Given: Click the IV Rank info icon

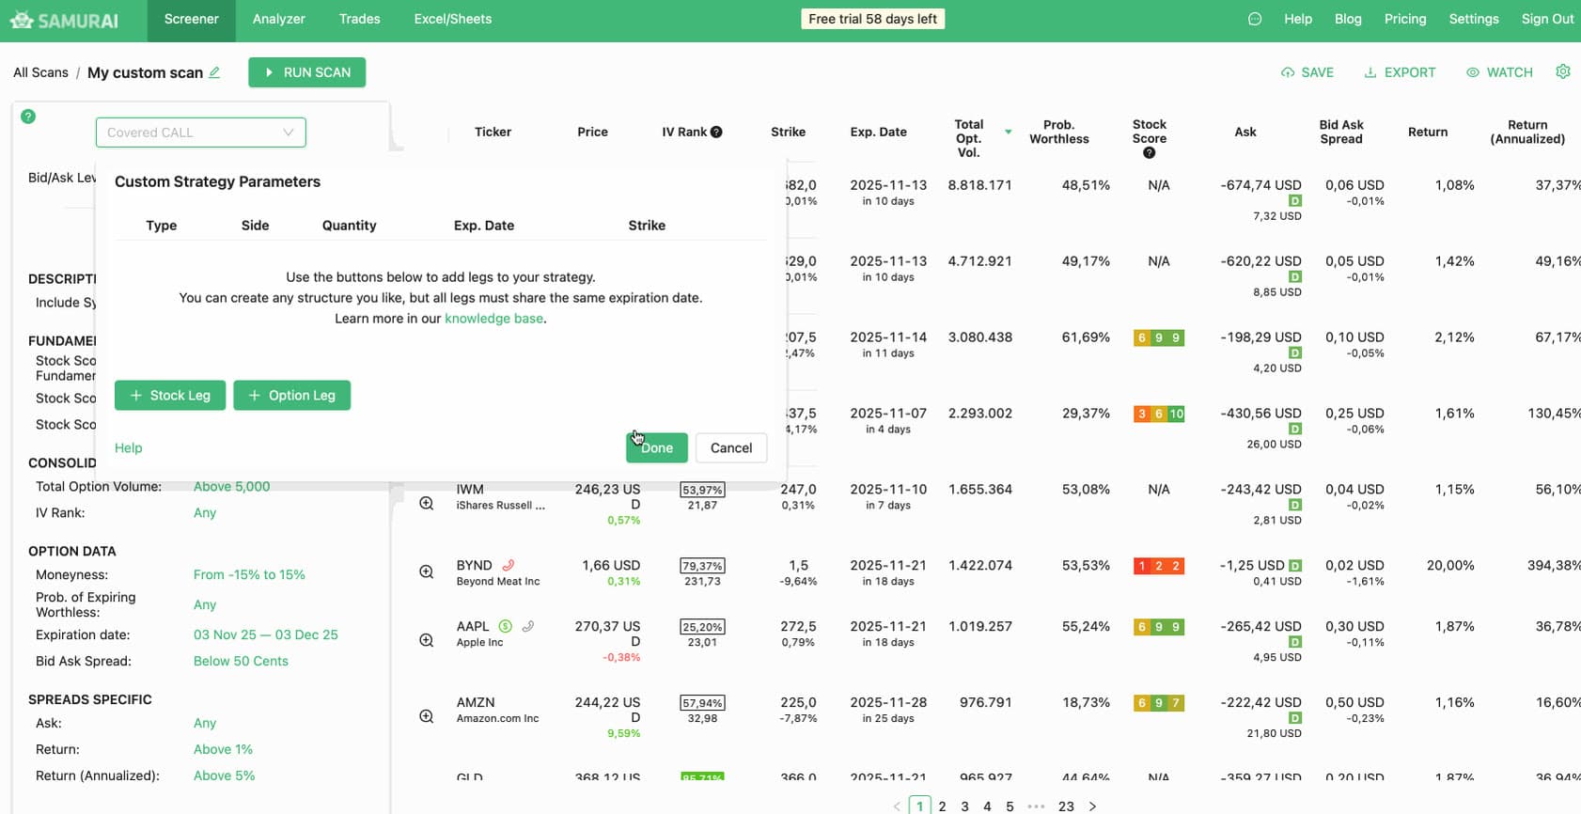Looking at the screenshot, I should (716, 132).
